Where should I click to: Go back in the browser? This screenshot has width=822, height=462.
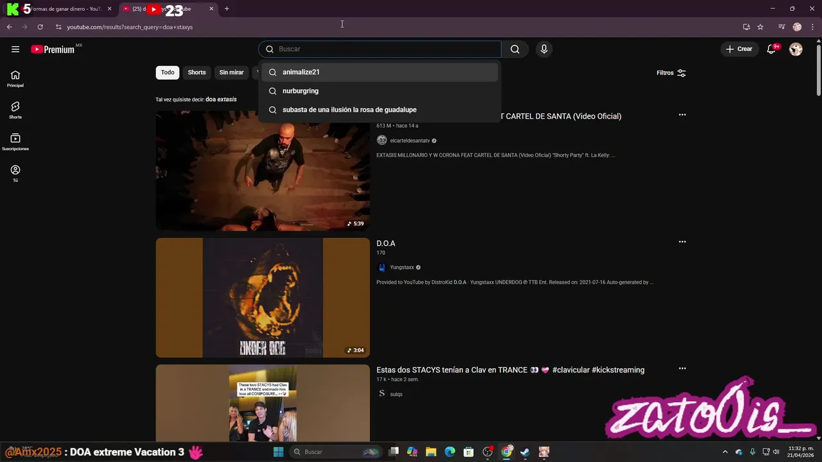point(10,27)
